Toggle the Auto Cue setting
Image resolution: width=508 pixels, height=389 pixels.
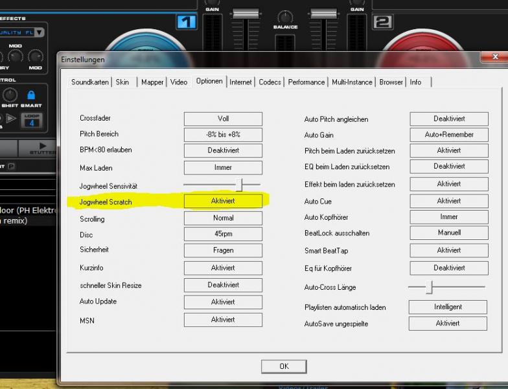click(x=448, y=201)
